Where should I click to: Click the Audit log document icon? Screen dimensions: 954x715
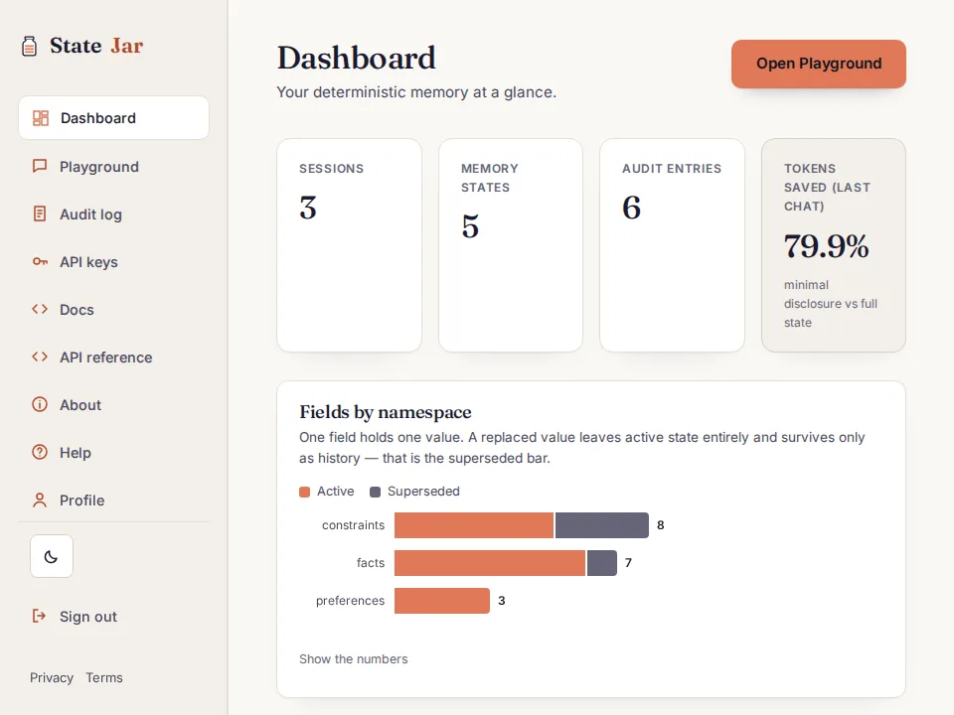(40, 214)
